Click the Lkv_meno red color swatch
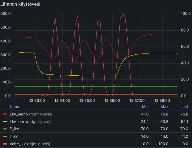This screenshot has height=148, width=192. coord(5,114)
